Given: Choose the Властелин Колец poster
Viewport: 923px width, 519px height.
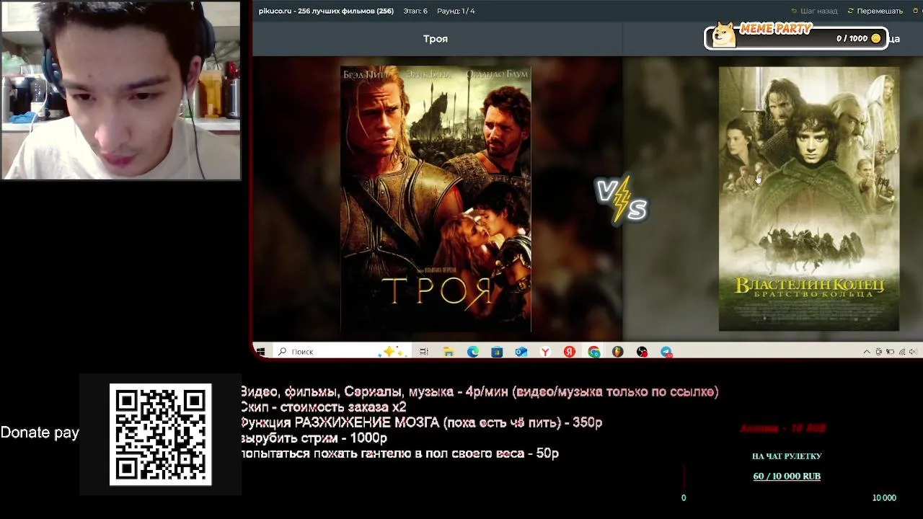Looking at the screenshot, I should point(809,199).
